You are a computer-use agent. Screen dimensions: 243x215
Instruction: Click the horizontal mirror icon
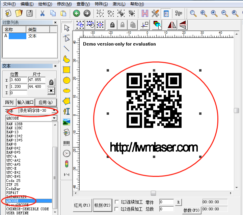click(172, 25)
